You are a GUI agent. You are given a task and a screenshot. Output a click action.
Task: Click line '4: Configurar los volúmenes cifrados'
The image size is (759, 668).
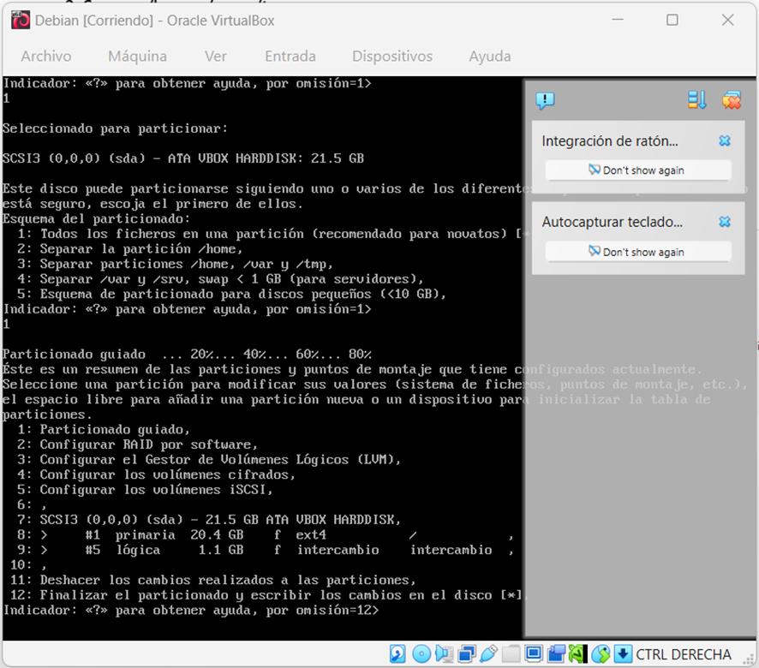click(157, 474)
